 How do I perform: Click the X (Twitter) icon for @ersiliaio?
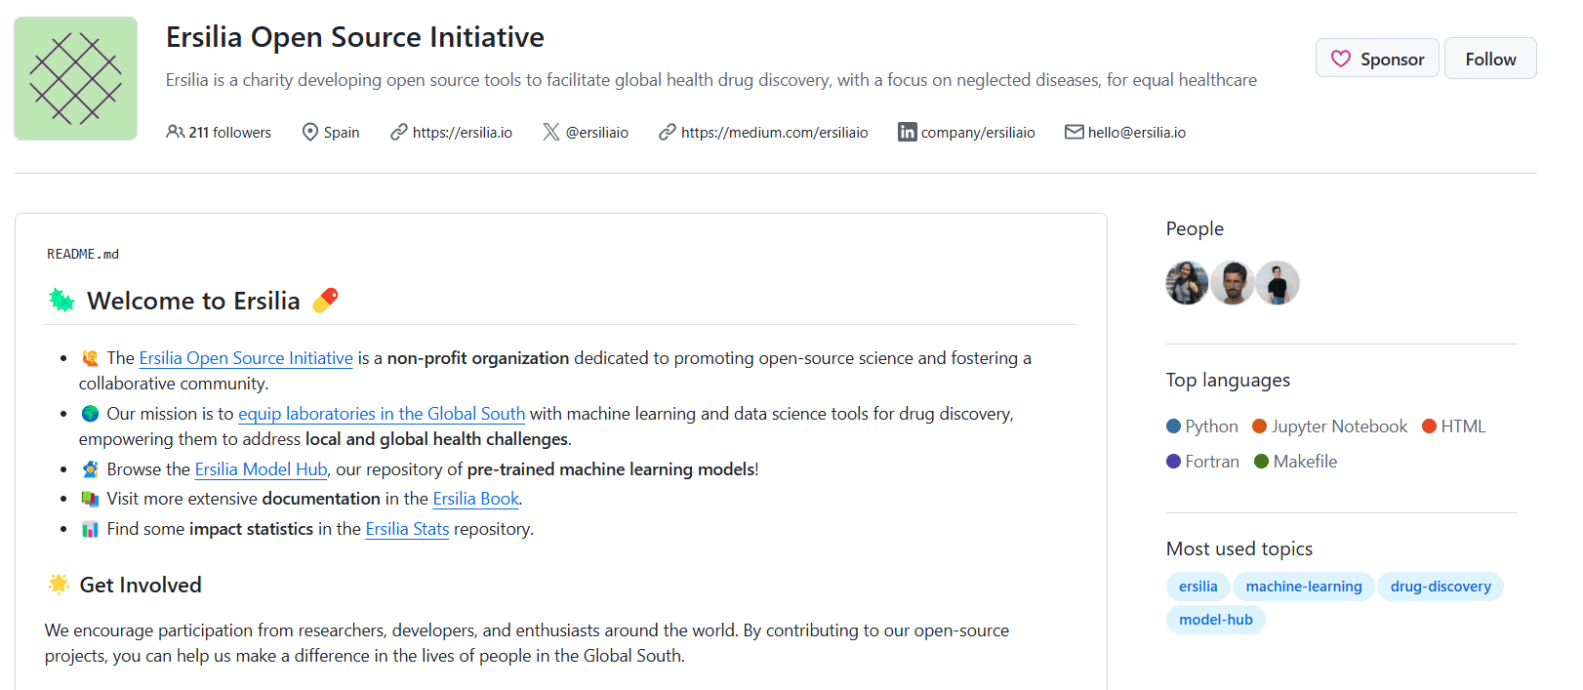[551, 132]
